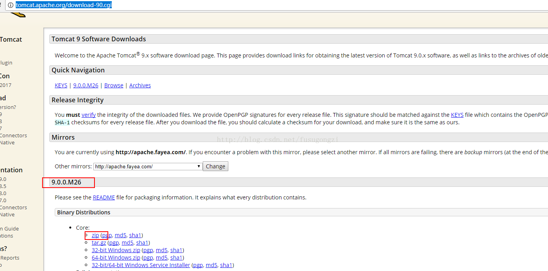Download the 32-bit Windows zip
Screen dimensions: 548x271
coord(116,250)
